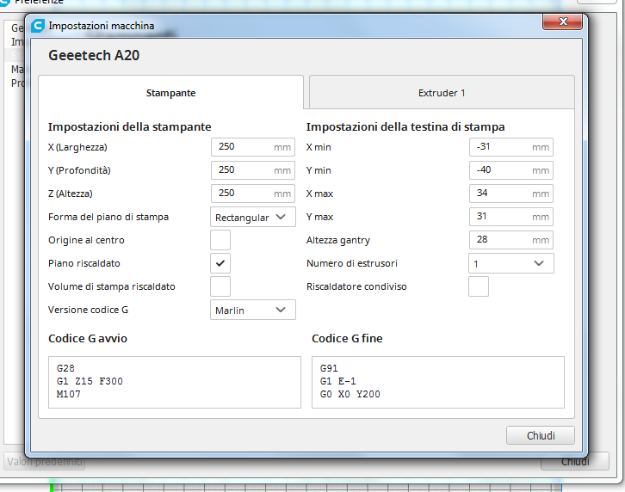Enable the Riscaldatore condiviso checkbox
The image size is (625, 492).
coord(479,286)
